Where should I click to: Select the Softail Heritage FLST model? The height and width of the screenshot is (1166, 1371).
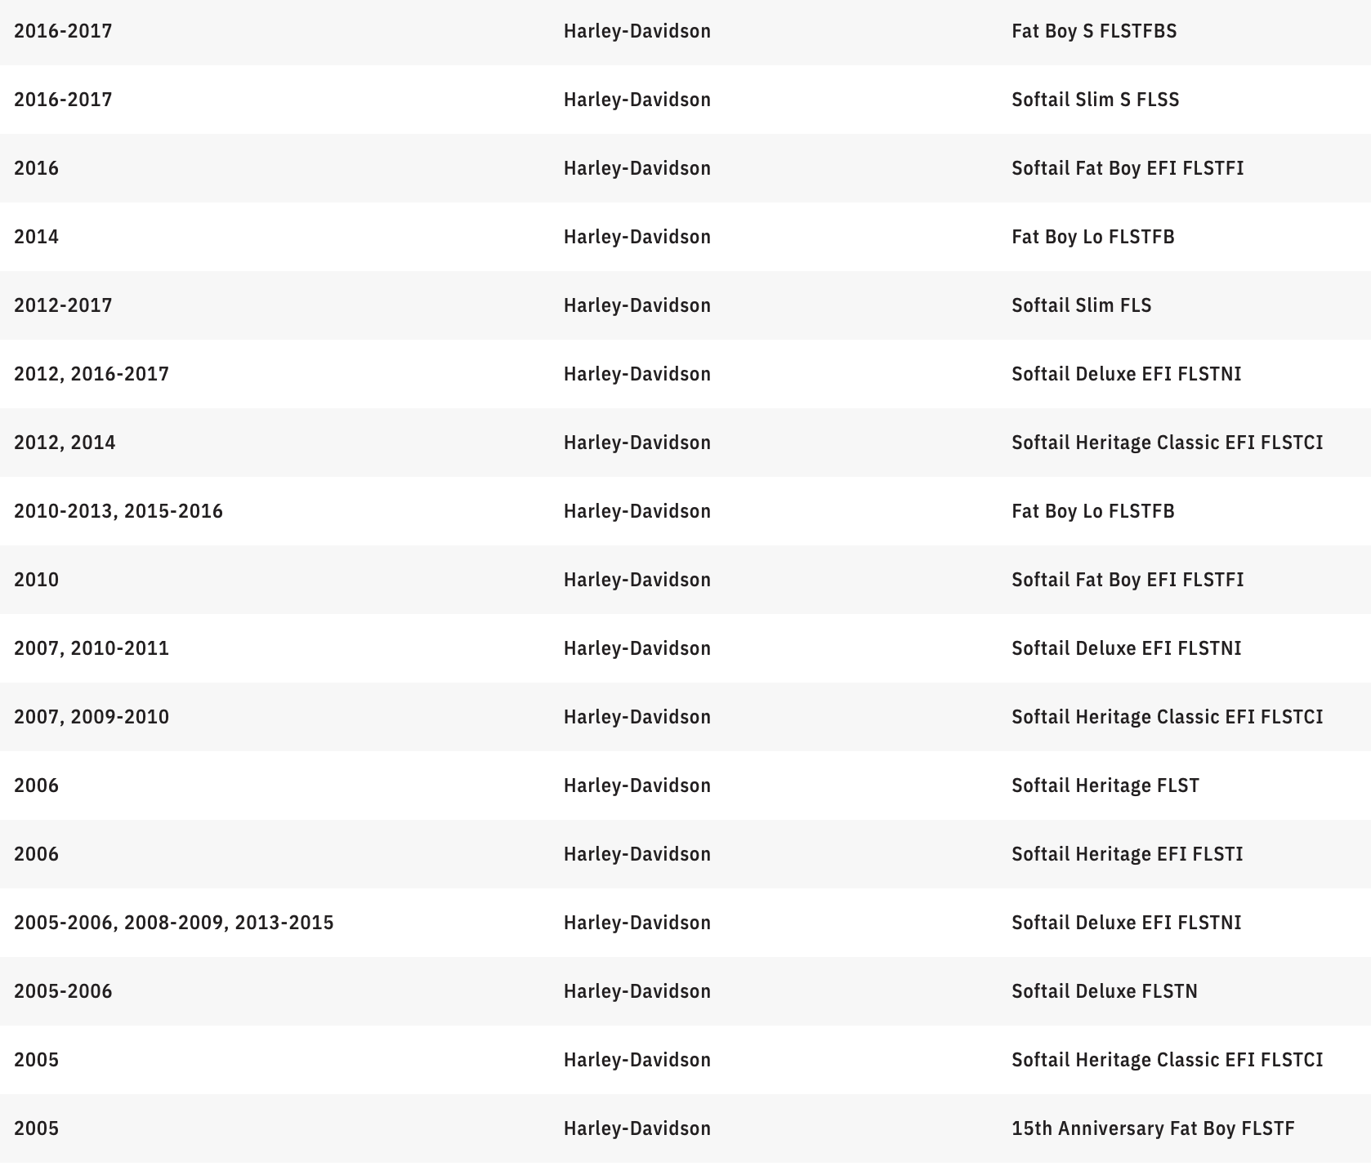[x=1105, y=785]
